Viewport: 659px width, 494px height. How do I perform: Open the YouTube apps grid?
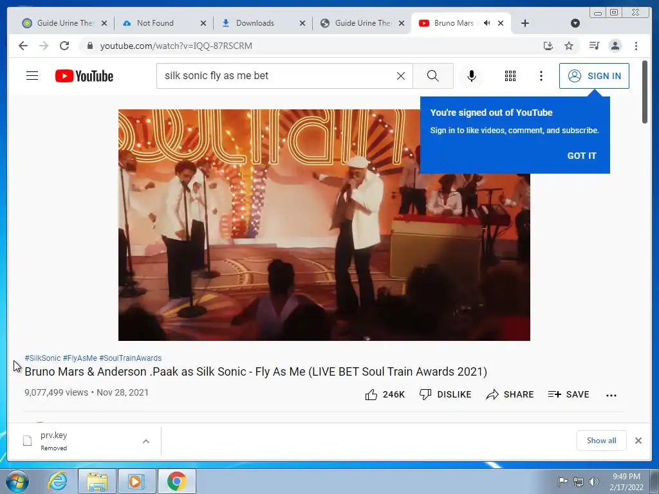pyautogui.click(x=510, y=76)
